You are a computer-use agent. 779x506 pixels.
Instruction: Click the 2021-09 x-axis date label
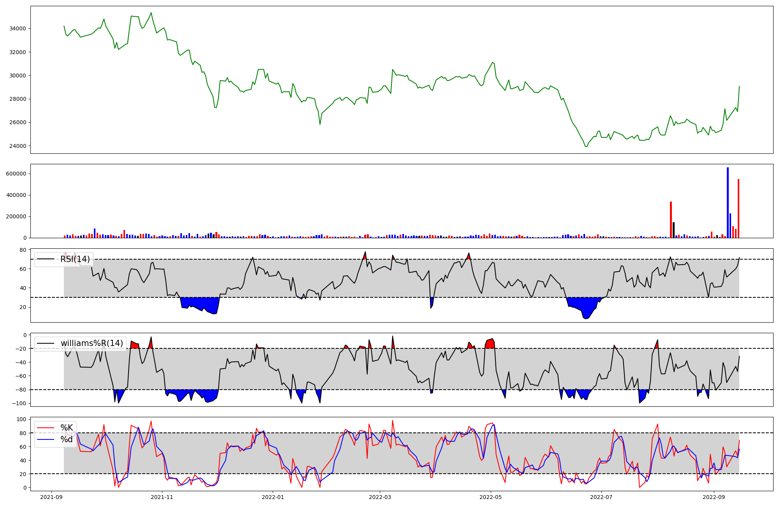(51, 497)
